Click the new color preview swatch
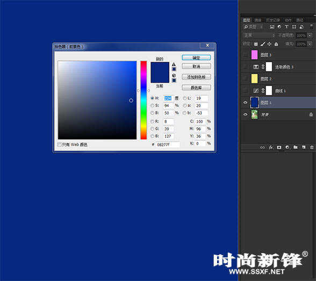316x281 pixels. click(x=160, y=67)
